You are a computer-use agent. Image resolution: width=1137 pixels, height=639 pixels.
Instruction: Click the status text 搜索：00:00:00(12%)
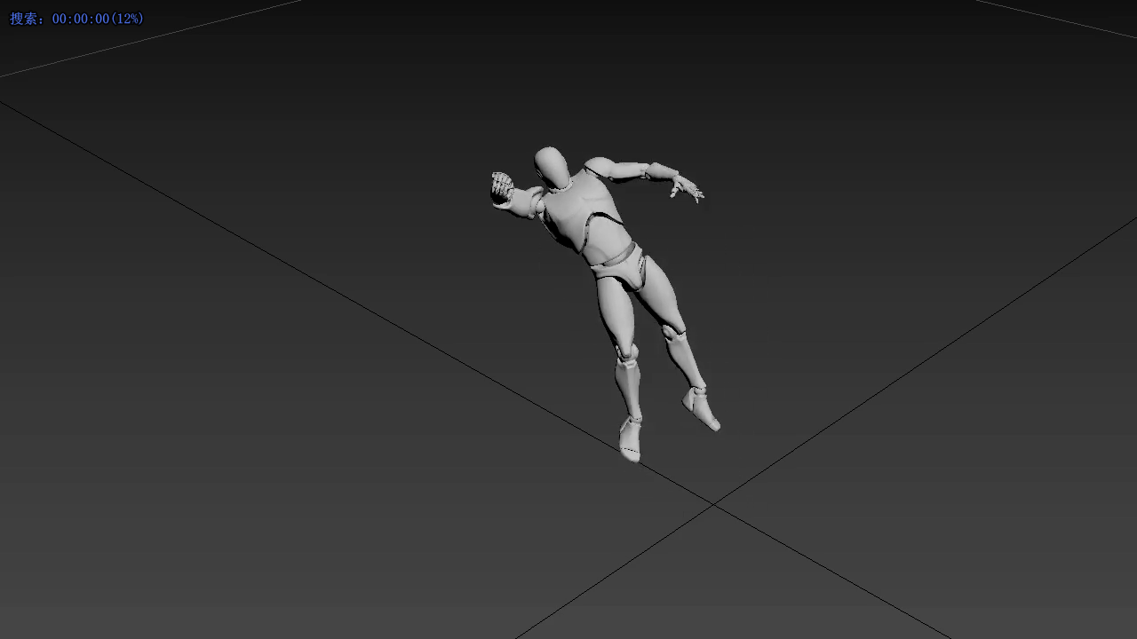click(x=76, y=19)
